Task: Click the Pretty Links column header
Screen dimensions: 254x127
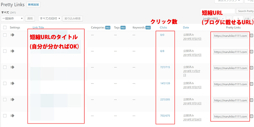Action: click(x=233, y=28)
